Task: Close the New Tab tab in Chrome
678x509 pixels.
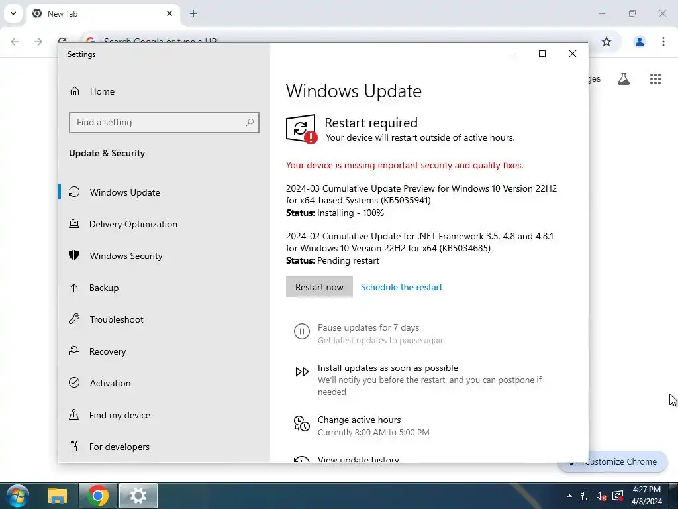Action: click(169, 13)
